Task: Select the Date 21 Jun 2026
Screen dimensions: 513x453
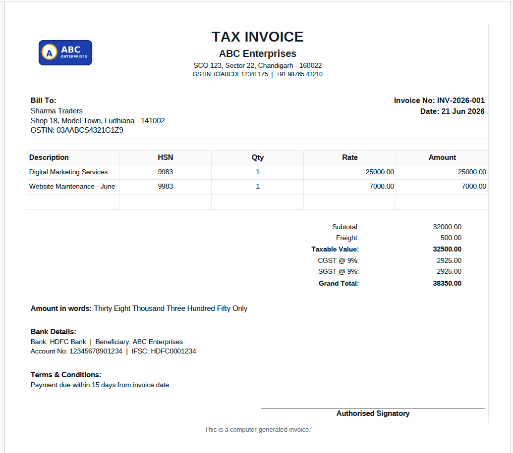Action: [452, 111]
